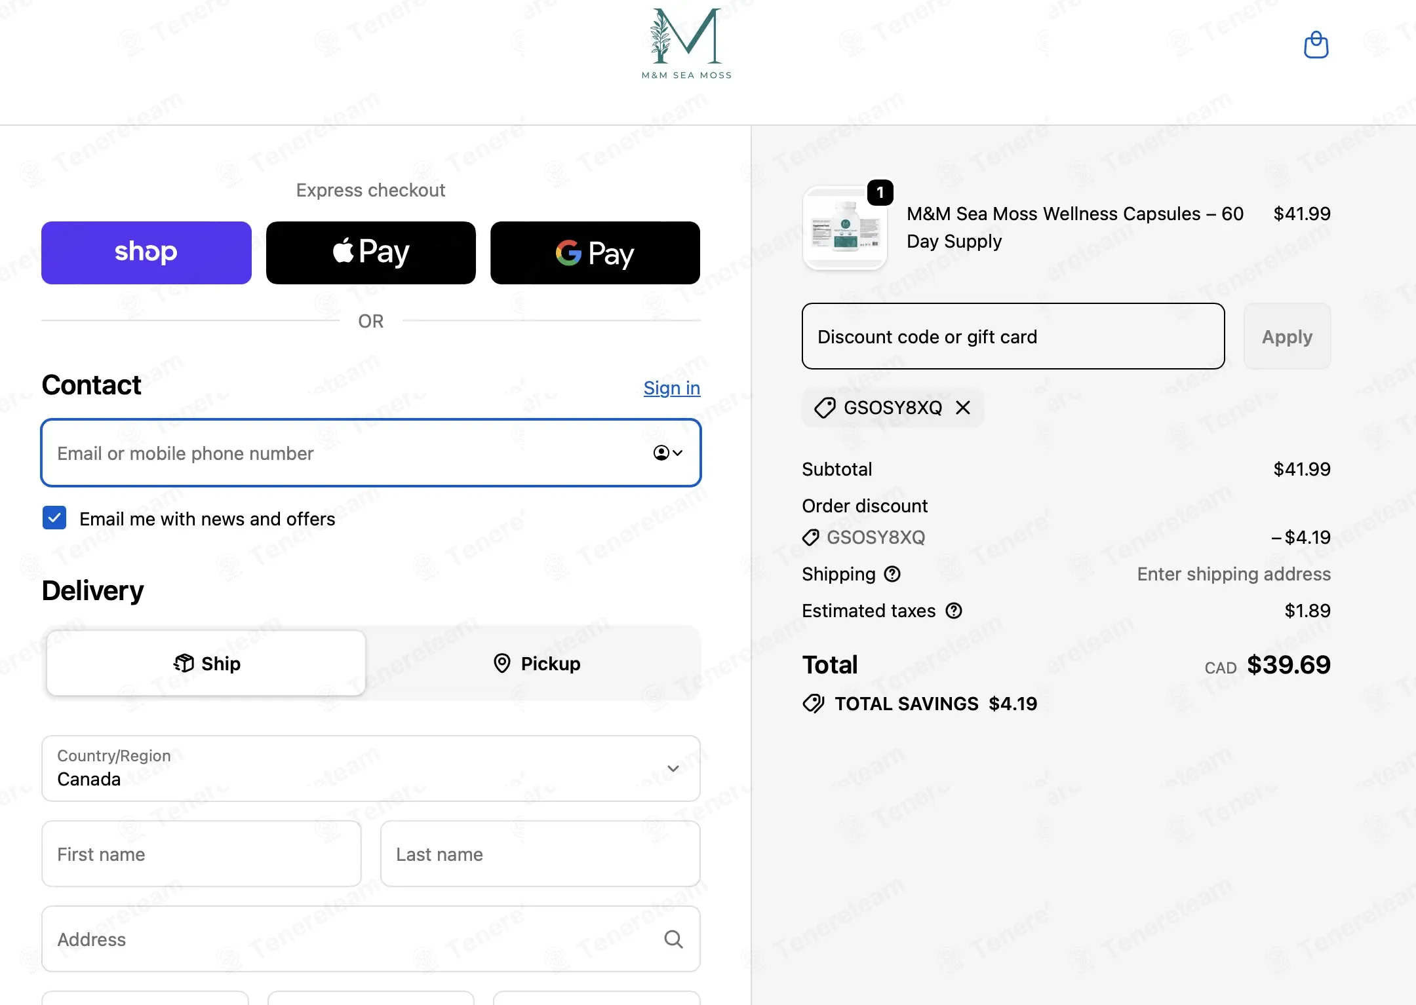Focus the Email or mobile phone number field
This screenshot has width=1416, height=1005.
pyautogui.click(x=371, y=453)
